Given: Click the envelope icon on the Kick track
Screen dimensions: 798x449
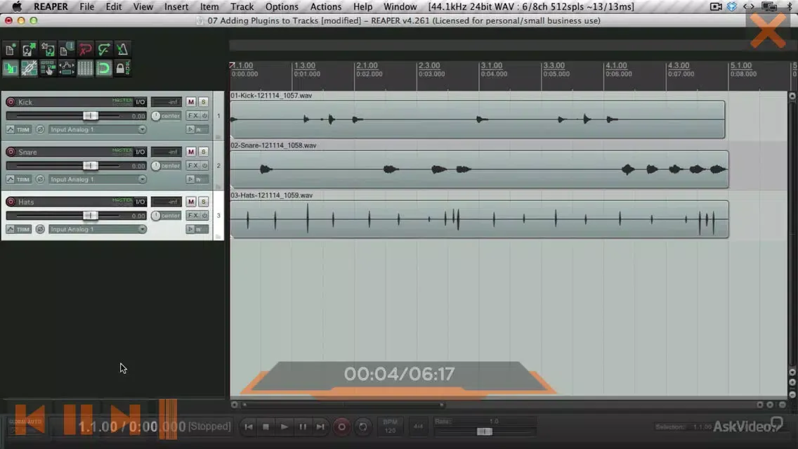Looking at the screenshot, I should coord(10,129).
